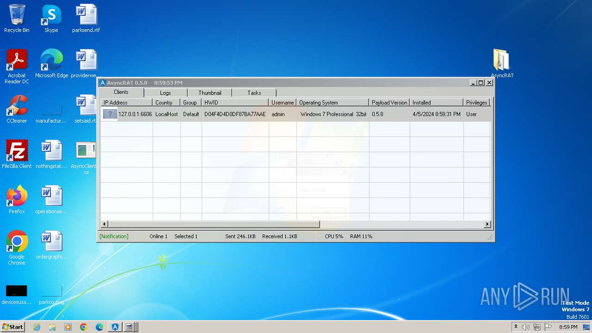Open Acrobat Reader DC shortcut

17,67
